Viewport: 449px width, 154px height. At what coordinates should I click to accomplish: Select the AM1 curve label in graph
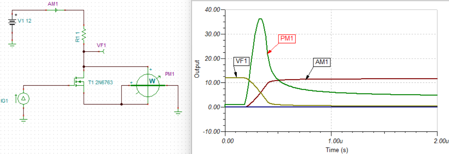click(322, 62)
